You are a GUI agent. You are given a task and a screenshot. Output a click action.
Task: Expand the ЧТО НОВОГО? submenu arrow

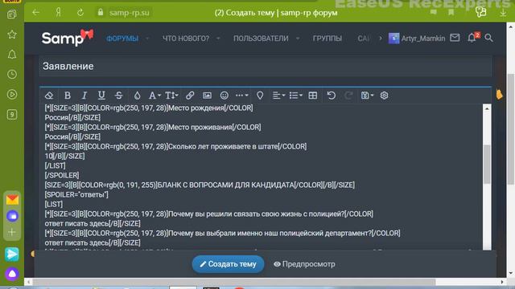[x=218, y=39]
